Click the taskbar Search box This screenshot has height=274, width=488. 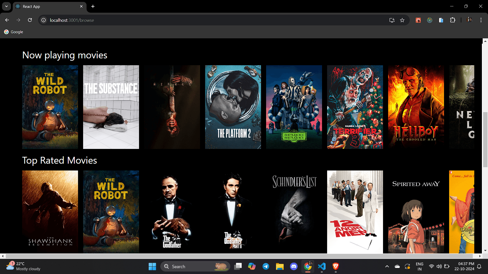click(x=195, y=266)
